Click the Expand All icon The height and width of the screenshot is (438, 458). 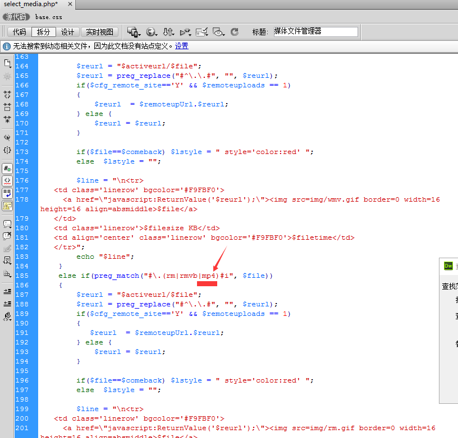(7, 119)
